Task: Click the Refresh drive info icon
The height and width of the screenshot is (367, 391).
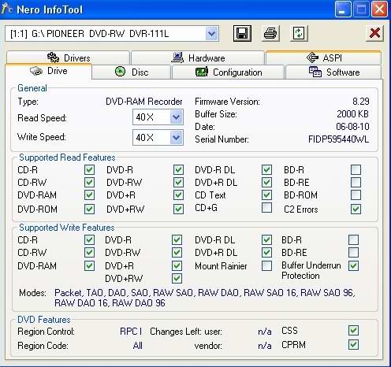Action: tap(299, 33)
